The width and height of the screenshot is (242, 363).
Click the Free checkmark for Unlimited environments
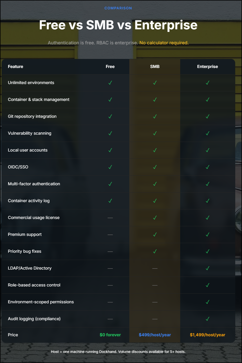coord(110,83)
